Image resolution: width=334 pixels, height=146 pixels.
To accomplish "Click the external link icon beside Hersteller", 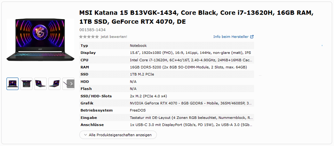I will click(x=252, y=37).
